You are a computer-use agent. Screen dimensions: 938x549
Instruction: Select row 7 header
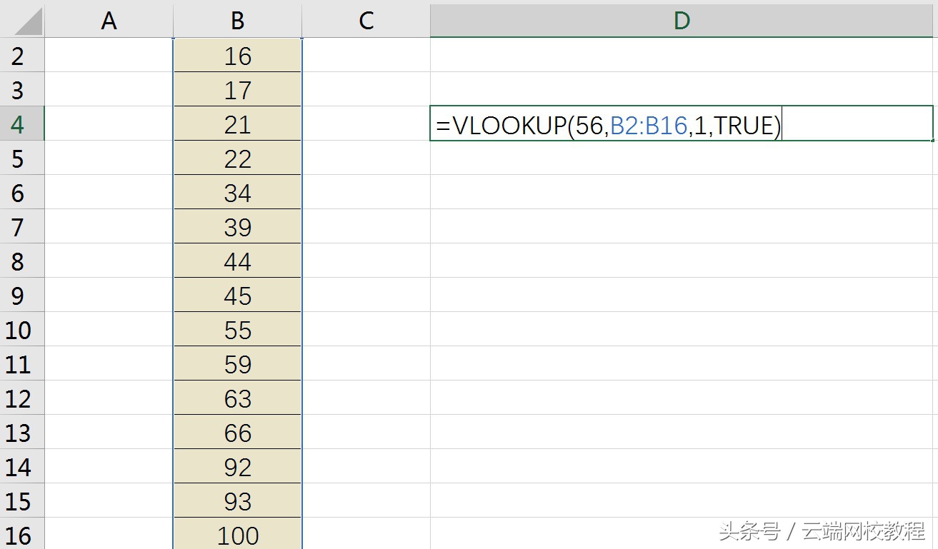22,226
